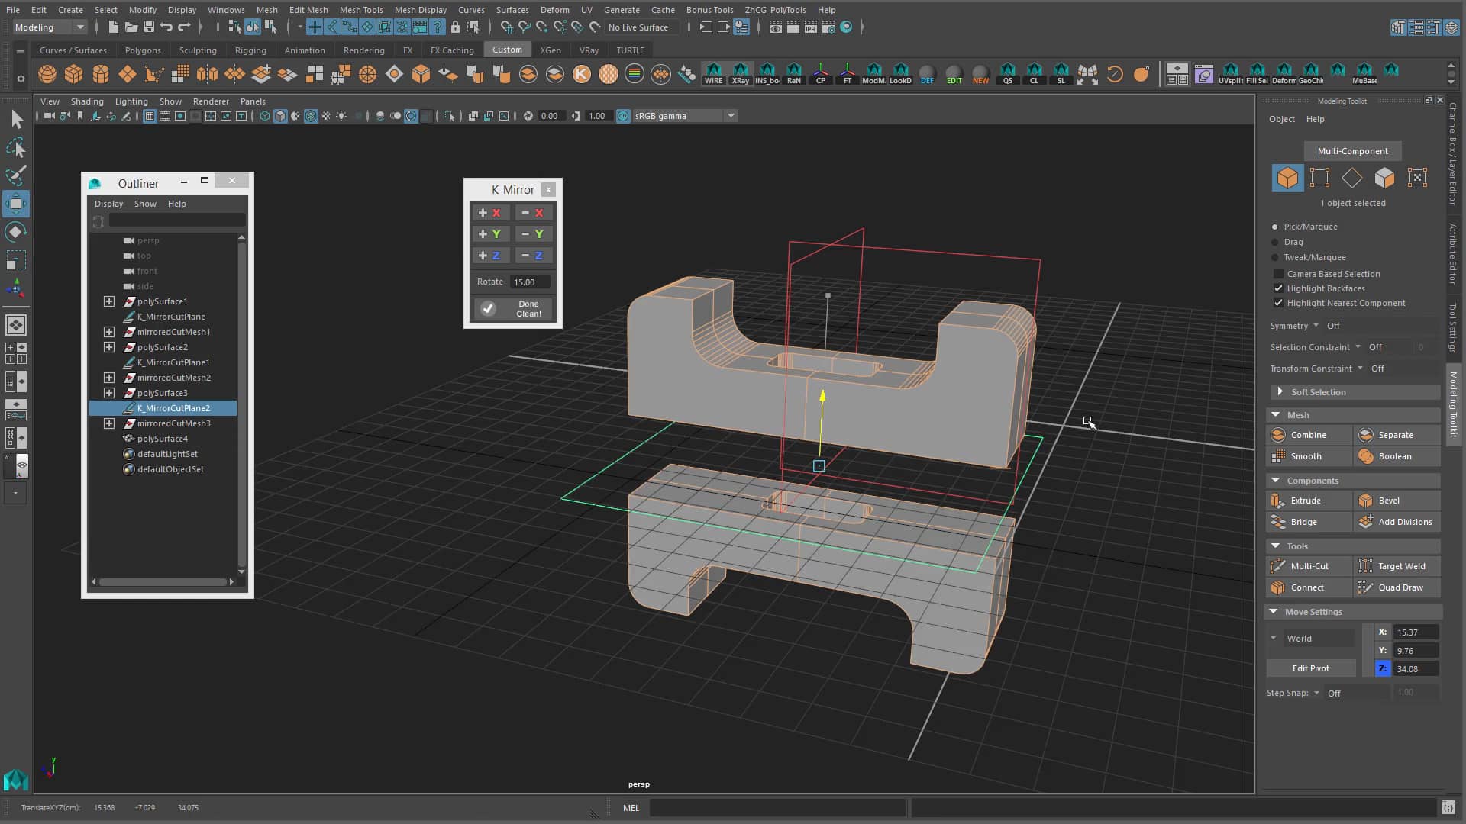The image size is (1466, 824).
Task: Enable Camera Based Selection
Action: (x=1279, y=274)
